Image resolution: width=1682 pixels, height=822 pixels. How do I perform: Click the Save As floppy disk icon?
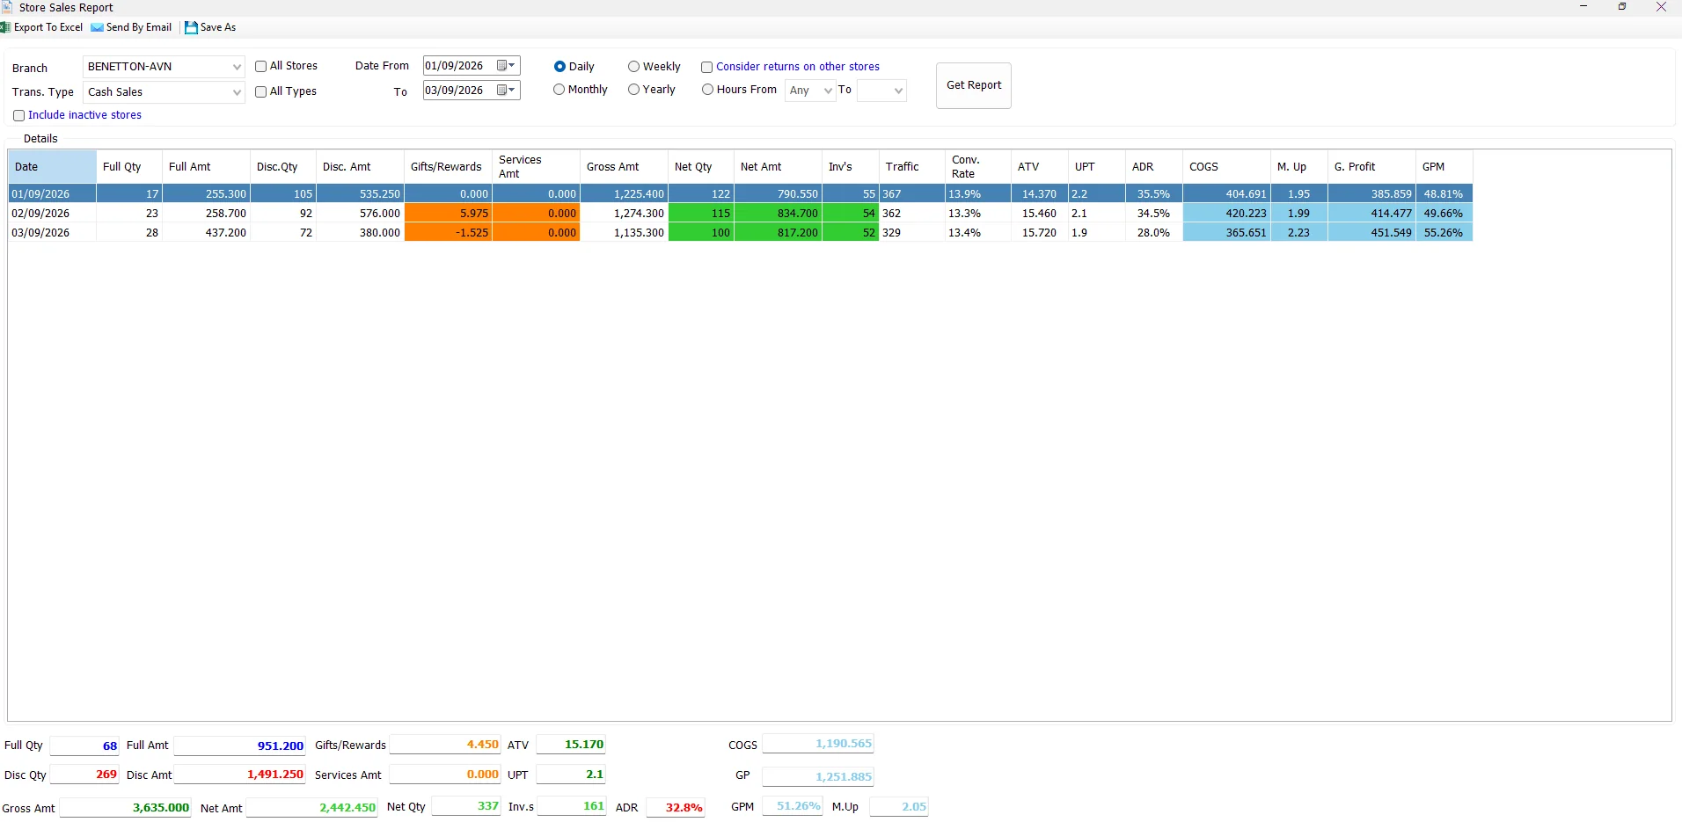coord(191,27)
